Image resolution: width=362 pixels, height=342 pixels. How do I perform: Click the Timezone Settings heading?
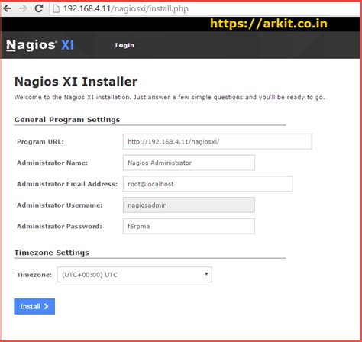(x=51, y=253)
